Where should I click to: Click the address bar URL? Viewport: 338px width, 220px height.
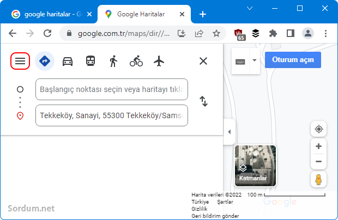point(124,34)
